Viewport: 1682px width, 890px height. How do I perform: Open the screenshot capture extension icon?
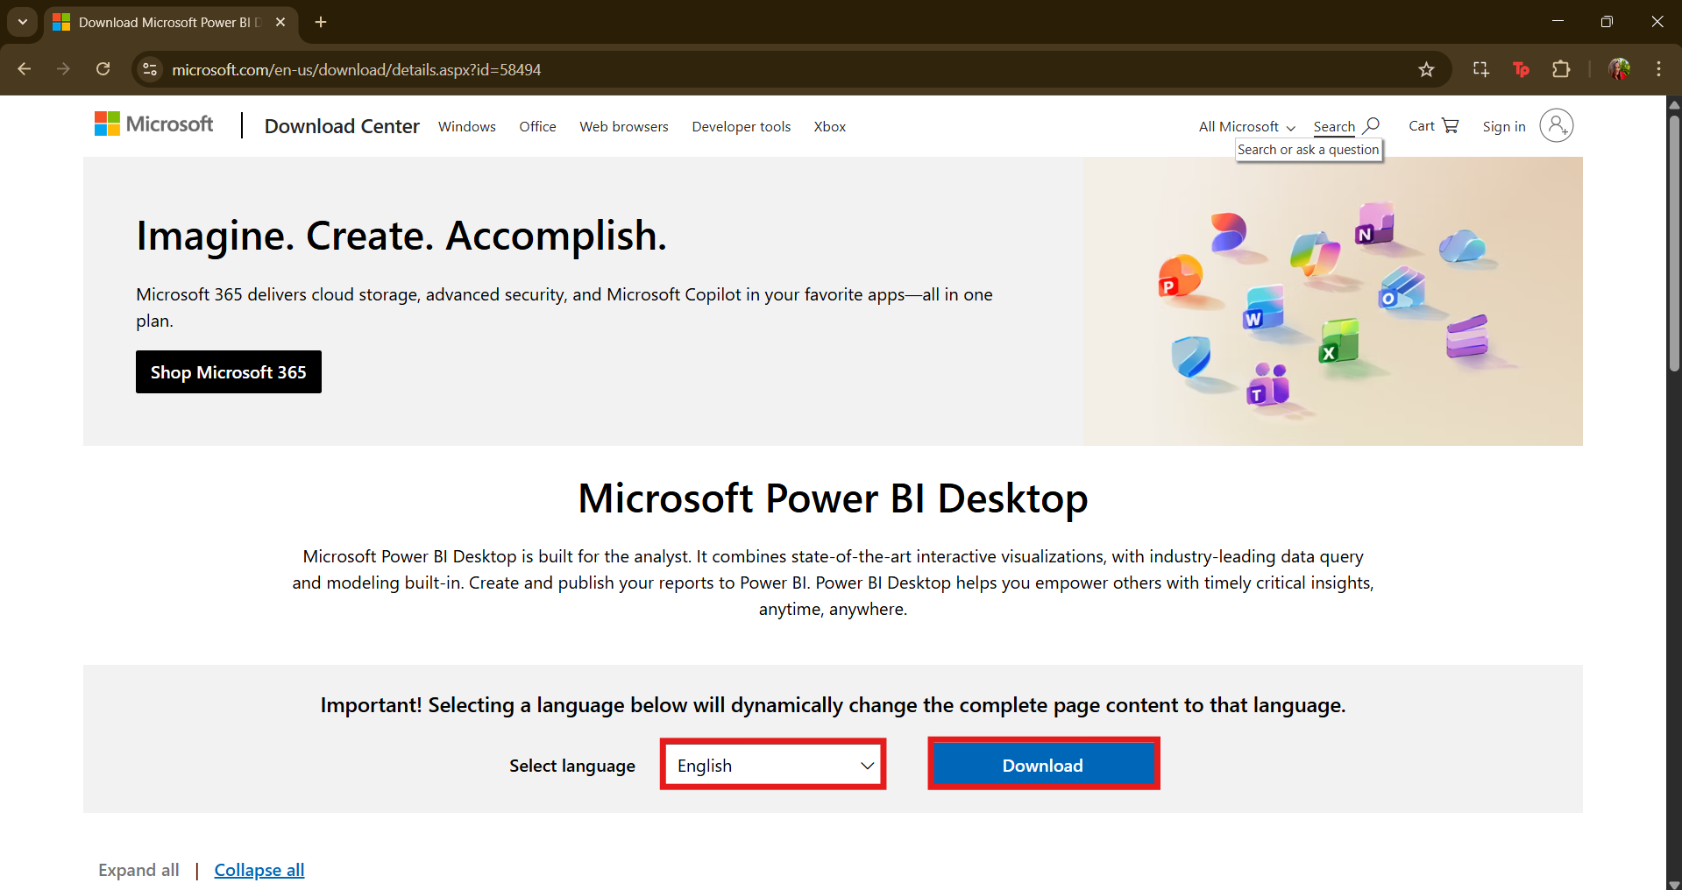(1480, 69)
